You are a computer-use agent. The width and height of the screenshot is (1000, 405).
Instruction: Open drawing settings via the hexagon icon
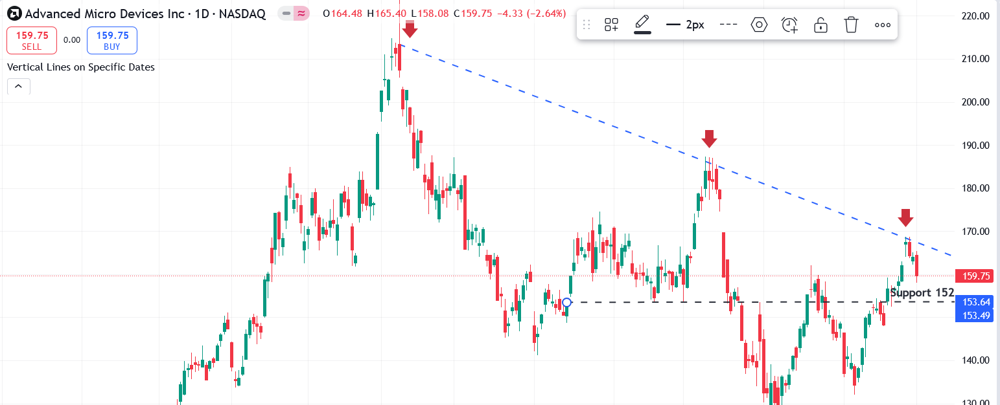(x=759, y=25)
